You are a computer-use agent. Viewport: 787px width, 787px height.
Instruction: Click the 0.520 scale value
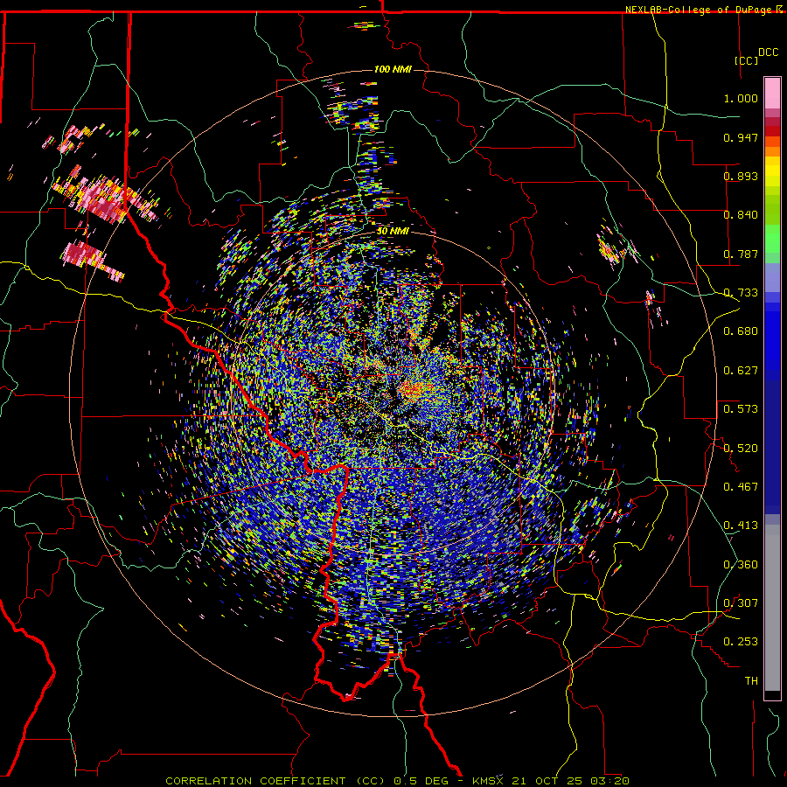[741, 449]
